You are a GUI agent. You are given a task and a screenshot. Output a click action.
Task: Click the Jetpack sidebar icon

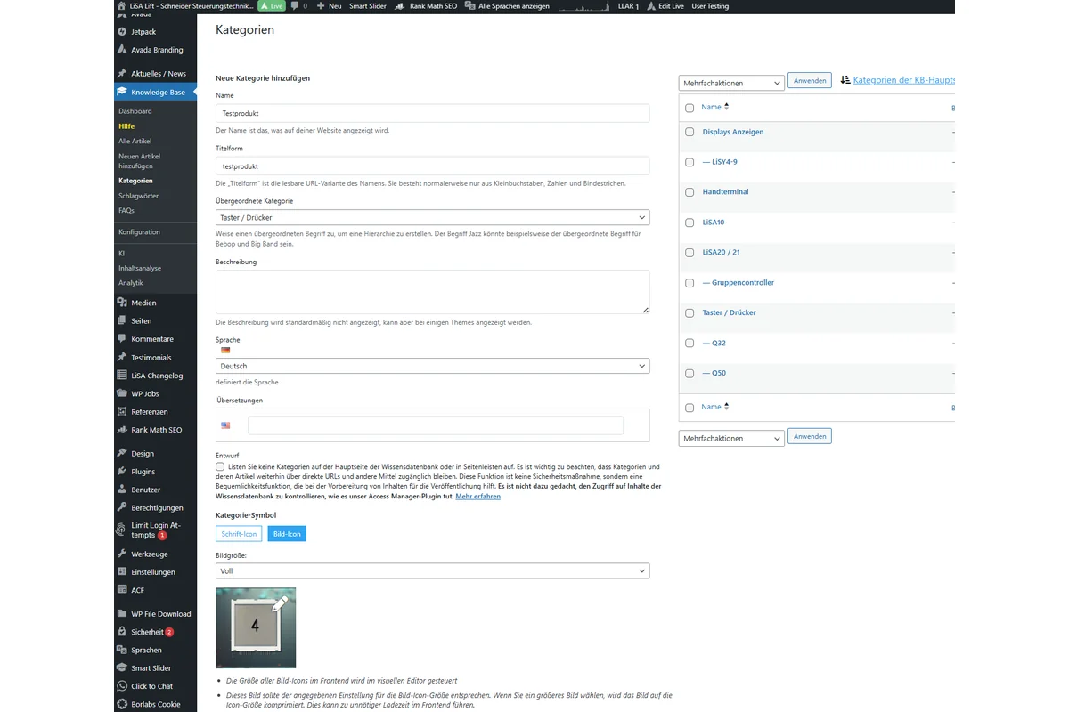tap(124, 31)
